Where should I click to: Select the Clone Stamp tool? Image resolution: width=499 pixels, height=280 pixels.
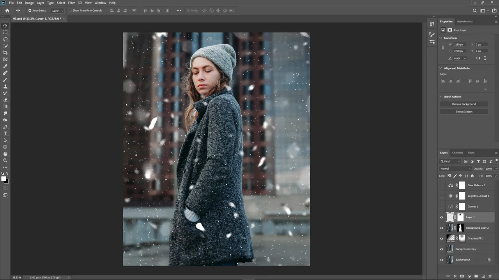[x=5, y=86]
